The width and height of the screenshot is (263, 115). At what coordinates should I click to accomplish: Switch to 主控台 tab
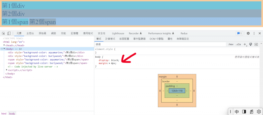click(30, 33)
